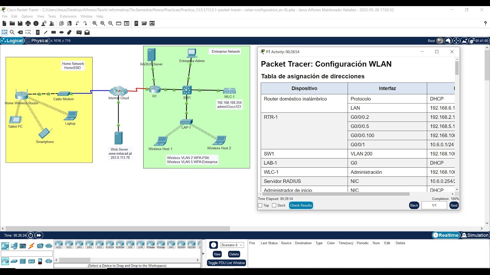Click New scenario button

[217, 254]
